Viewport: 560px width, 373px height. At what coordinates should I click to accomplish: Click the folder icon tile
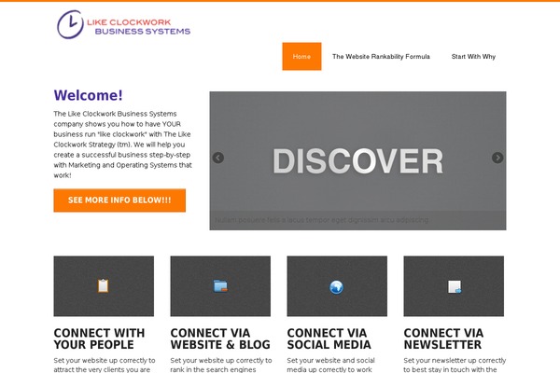(220, 286)
